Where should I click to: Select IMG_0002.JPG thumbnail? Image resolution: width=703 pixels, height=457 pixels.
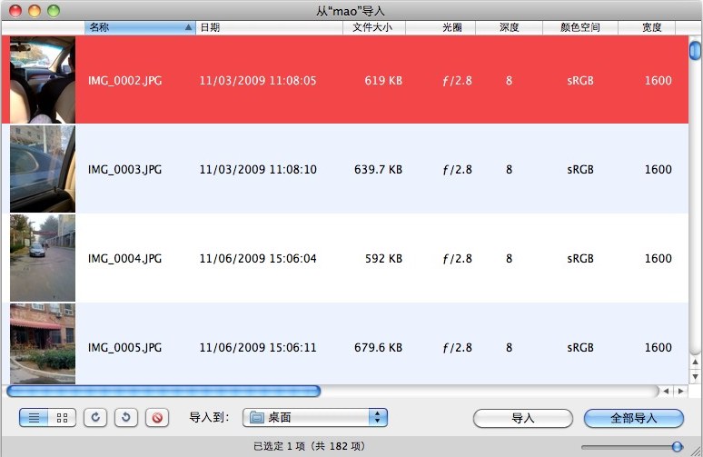click(x=43, y=80)
